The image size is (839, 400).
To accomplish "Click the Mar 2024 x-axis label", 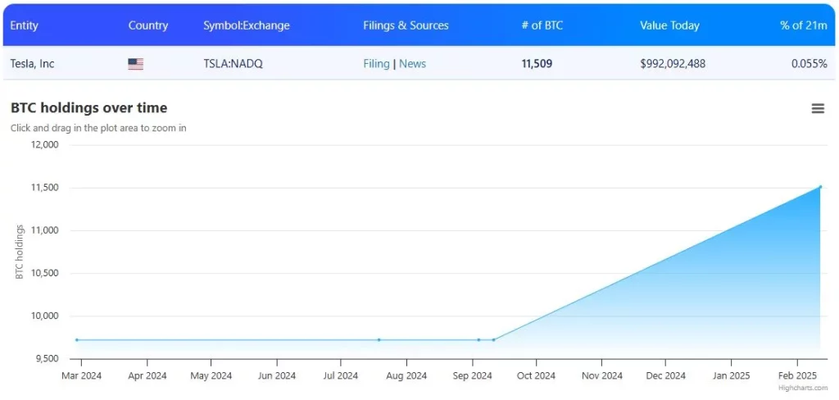I will pyautogui.click(x=81, y=376).
